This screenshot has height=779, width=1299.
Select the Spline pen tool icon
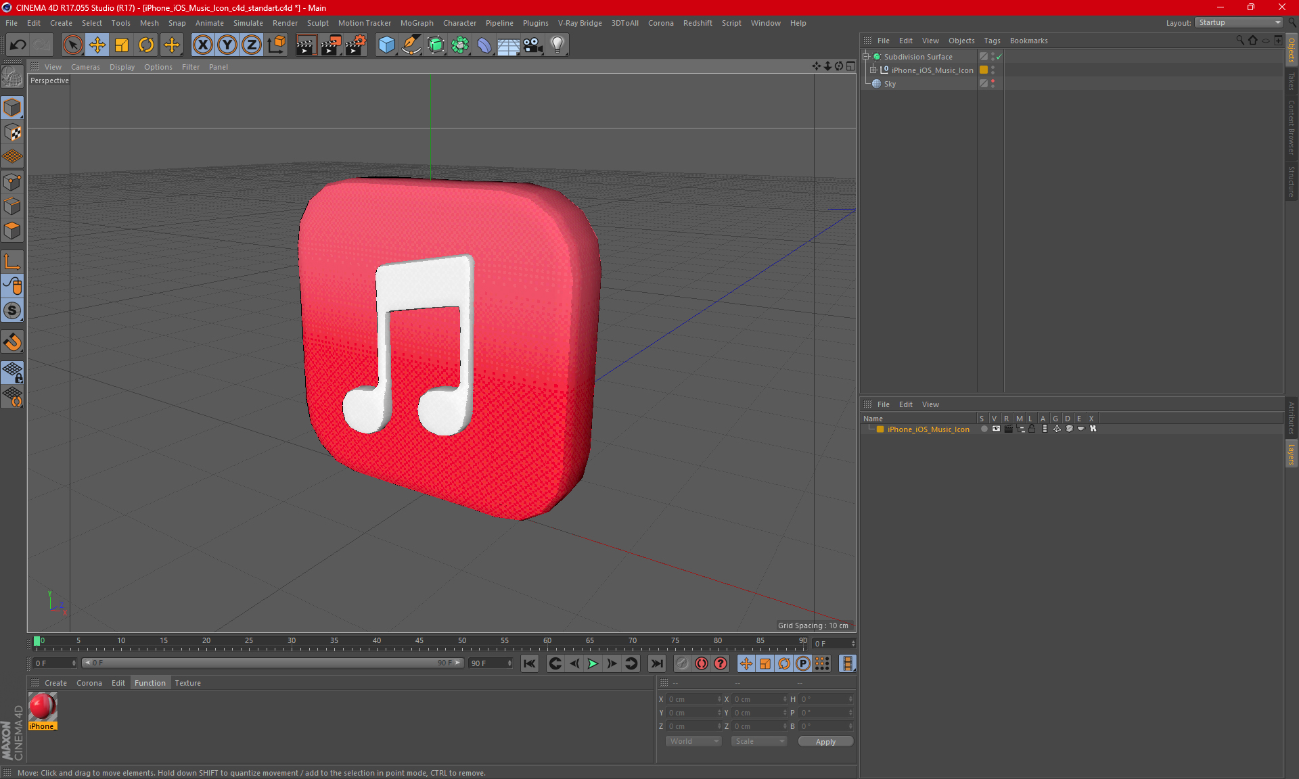(x=411, y=45)
